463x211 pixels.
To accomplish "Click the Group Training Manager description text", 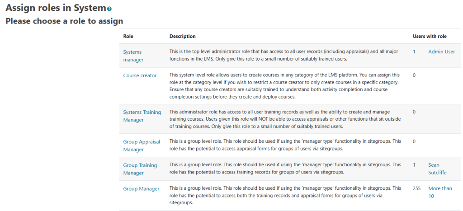I will [285, 169].
